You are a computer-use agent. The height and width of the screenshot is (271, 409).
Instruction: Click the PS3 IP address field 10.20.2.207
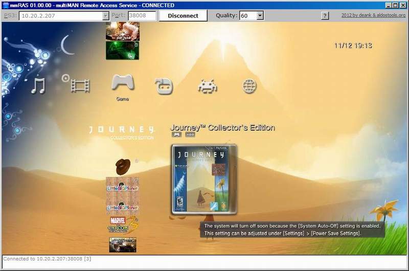(61, 16)
